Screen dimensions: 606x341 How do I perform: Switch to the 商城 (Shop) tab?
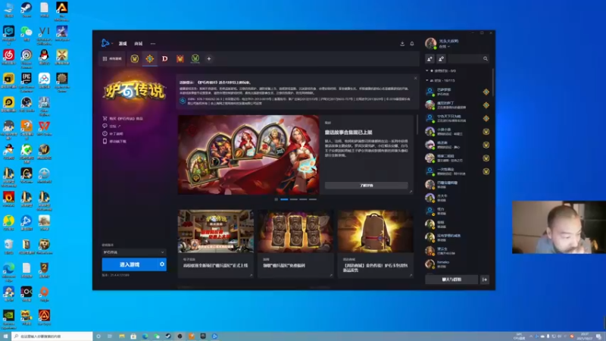point(138,44)
